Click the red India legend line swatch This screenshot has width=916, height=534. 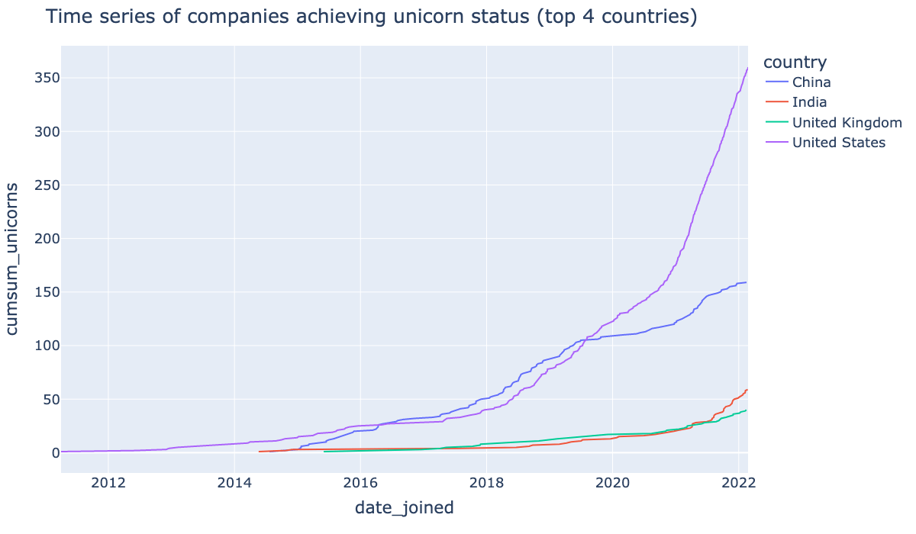[776, 102]
